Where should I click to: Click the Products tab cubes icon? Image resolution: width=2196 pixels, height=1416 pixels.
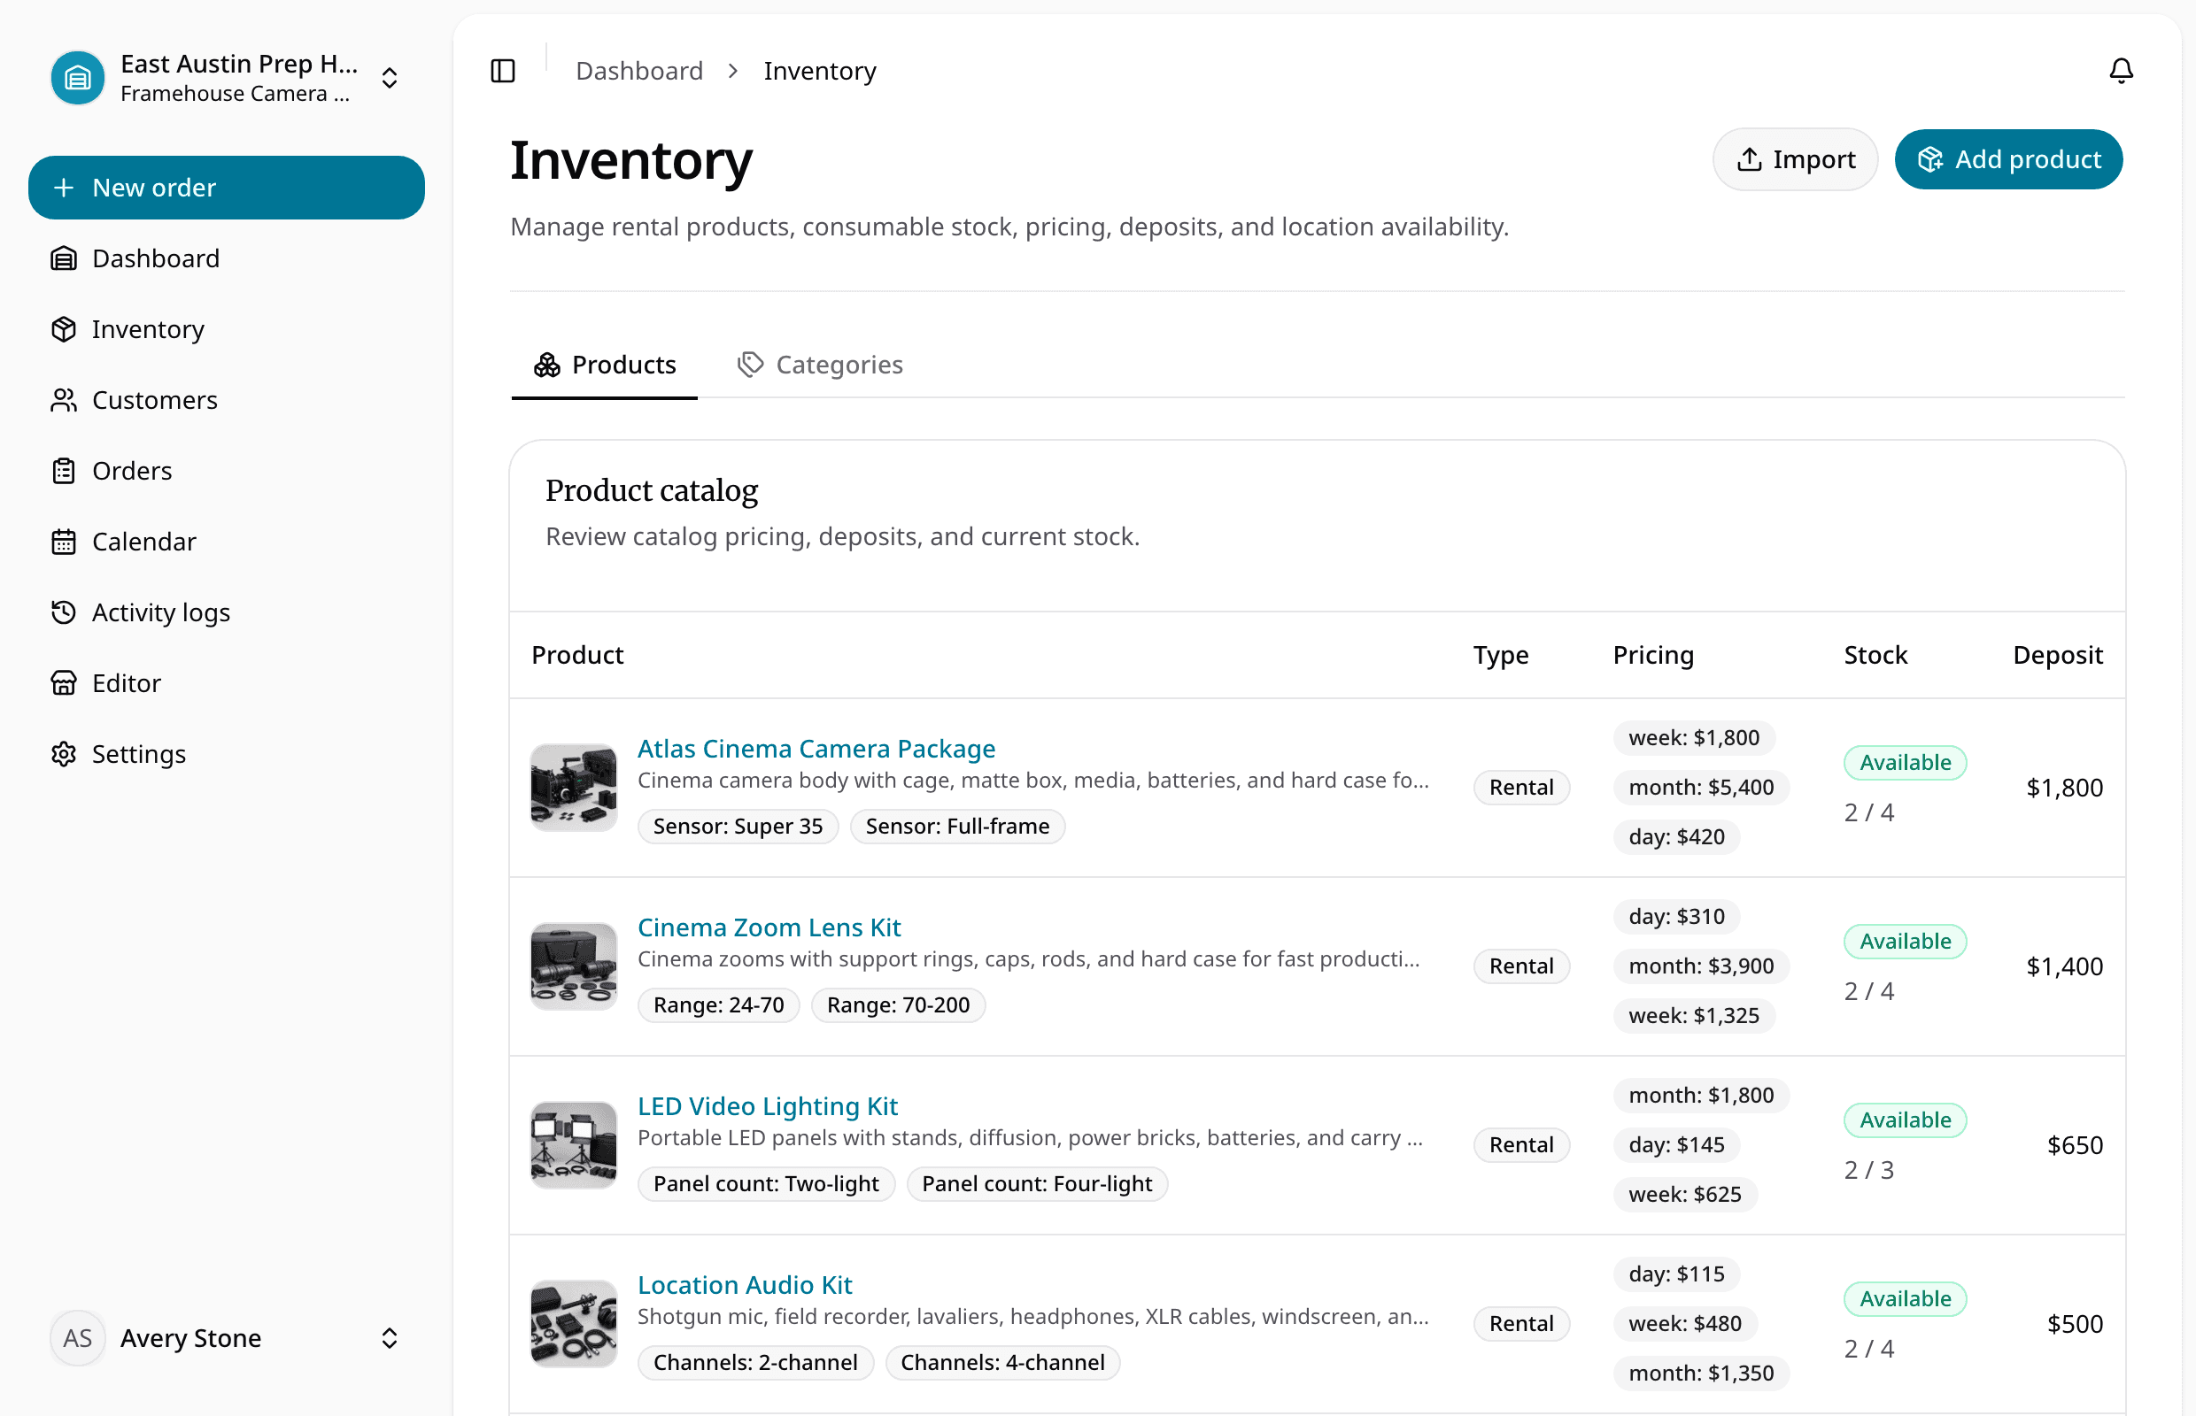click(x=547, y=365)
